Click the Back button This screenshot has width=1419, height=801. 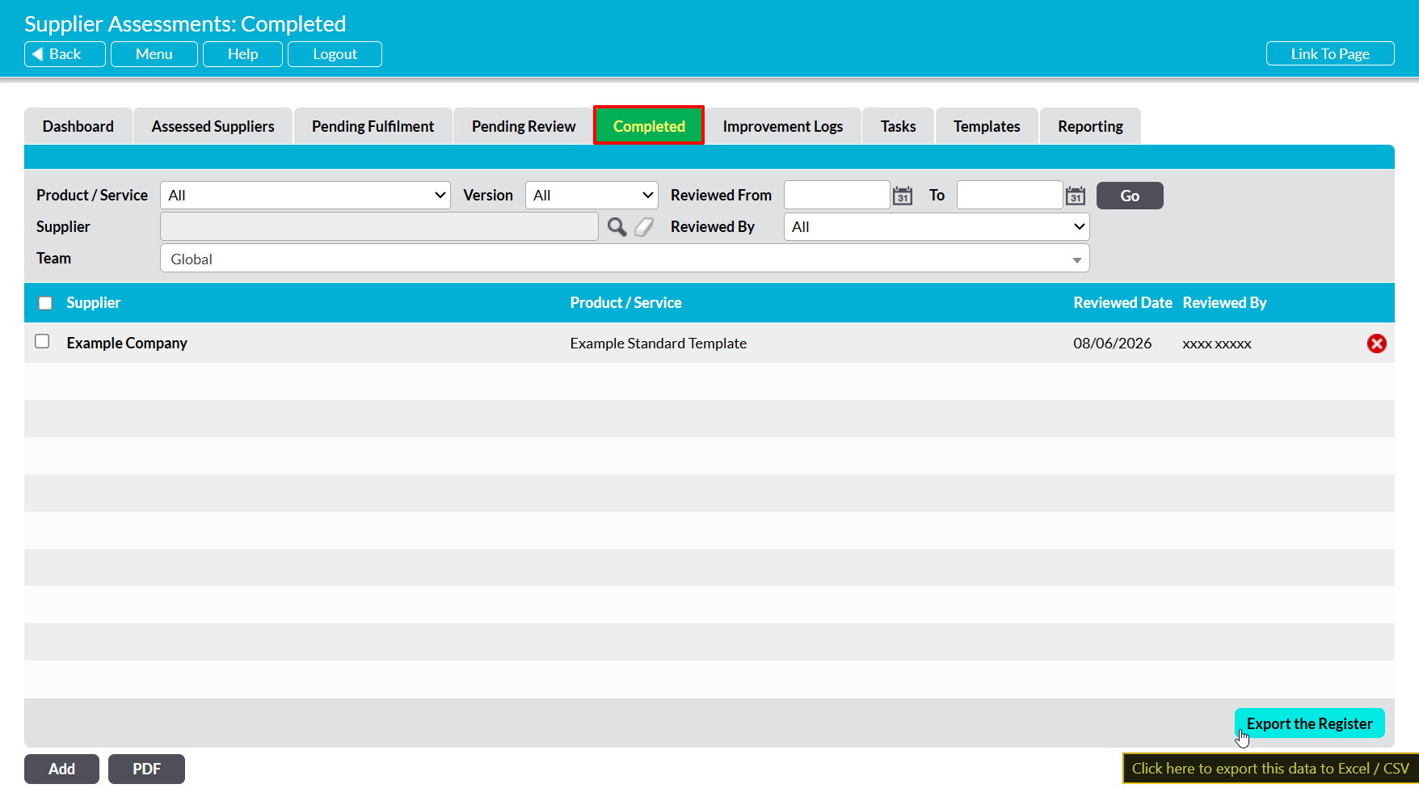click(65, 54)
